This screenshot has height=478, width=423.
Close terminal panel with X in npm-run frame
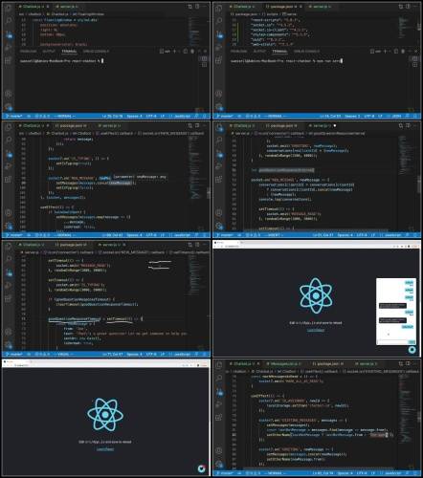pos(416,51)
